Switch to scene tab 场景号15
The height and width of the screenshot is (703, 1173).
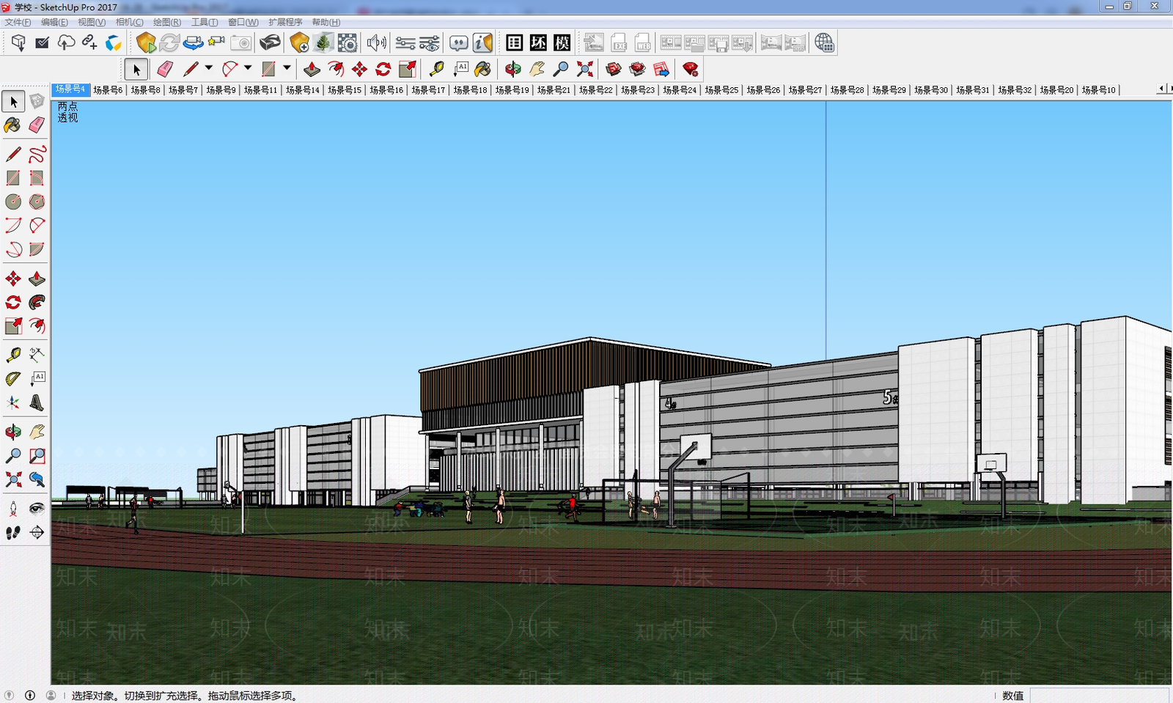345,90
